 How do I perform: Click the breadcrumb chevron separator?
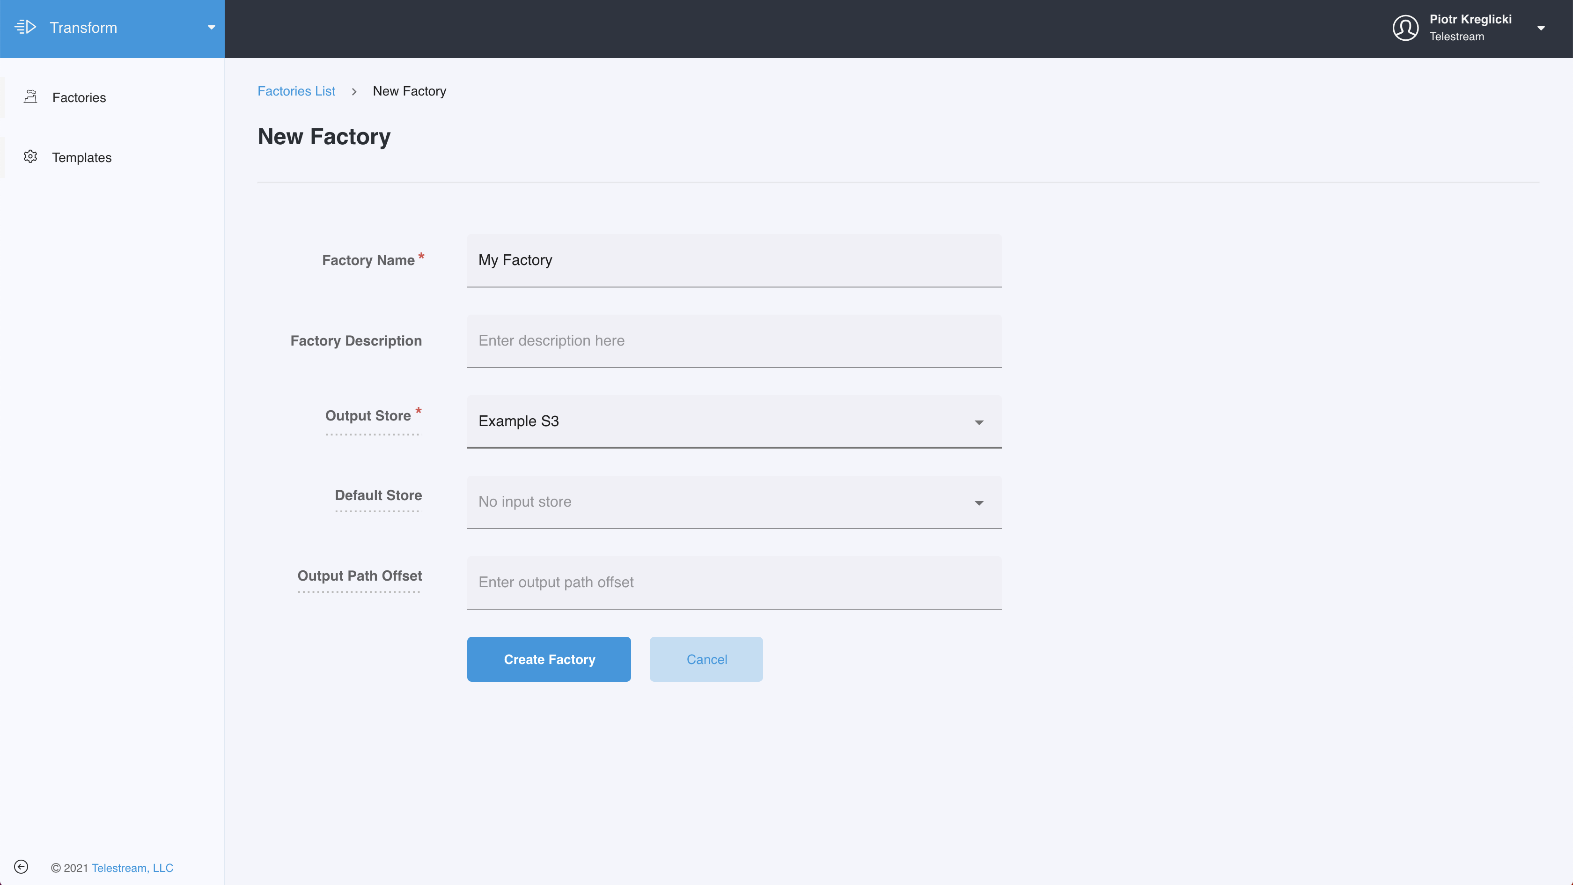pyautogui.click(x=353, y=92)
